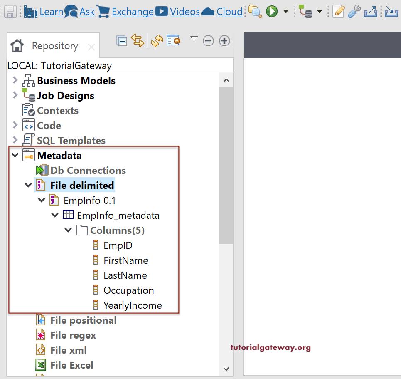Image resolution: width=401 pixels, height=379 pixels.
Task: Click the Save icon at the top left
Action: [10, 11]
